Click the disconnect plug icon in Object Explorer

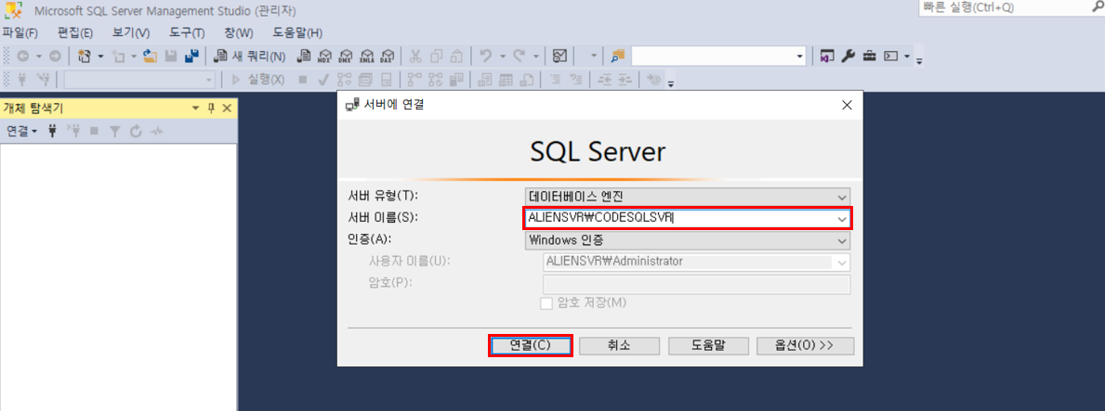[72, 131]
